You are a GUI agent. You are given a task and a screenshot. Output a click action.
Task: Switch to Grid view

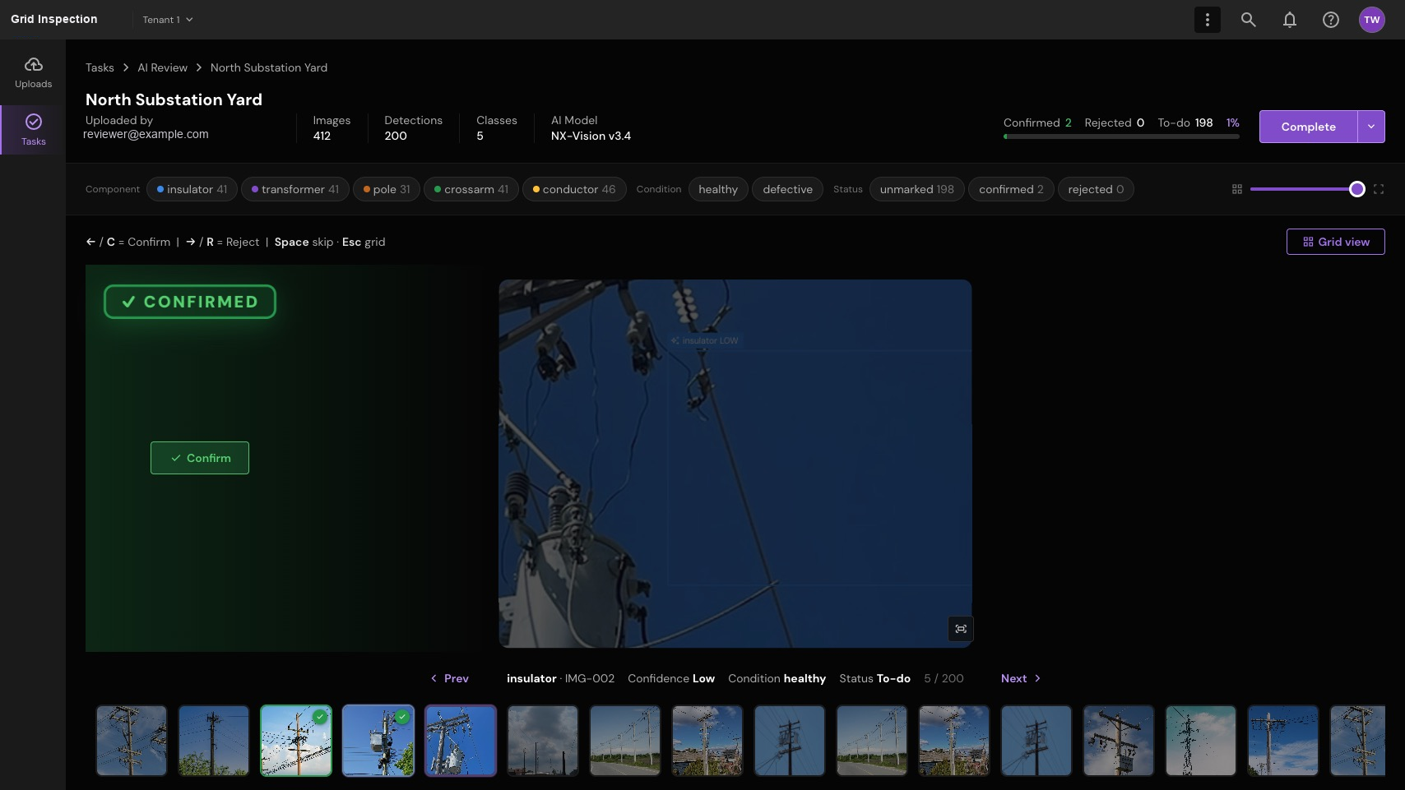(1336, 242)
